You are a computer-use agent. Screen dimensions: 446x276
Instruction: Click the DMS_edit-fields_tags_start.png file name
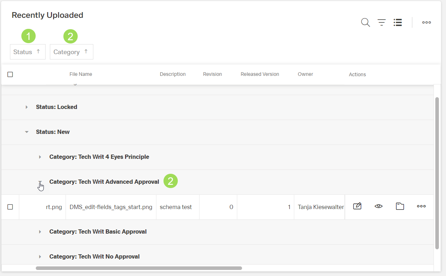[x=111, y=207]
